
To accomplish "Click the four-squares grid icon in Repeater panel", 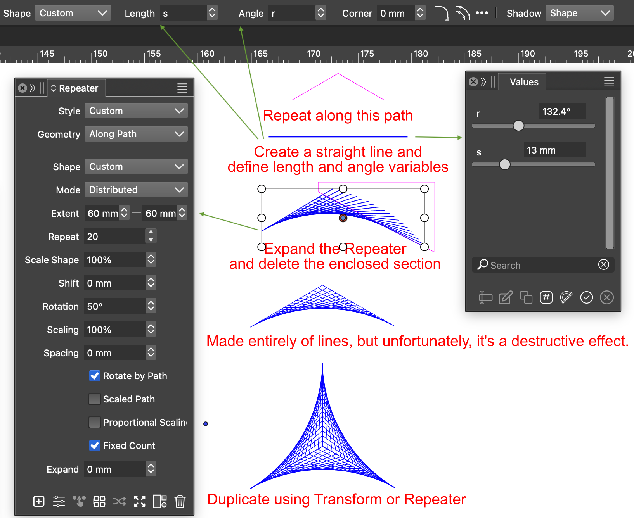I will (x=99, y=501).
